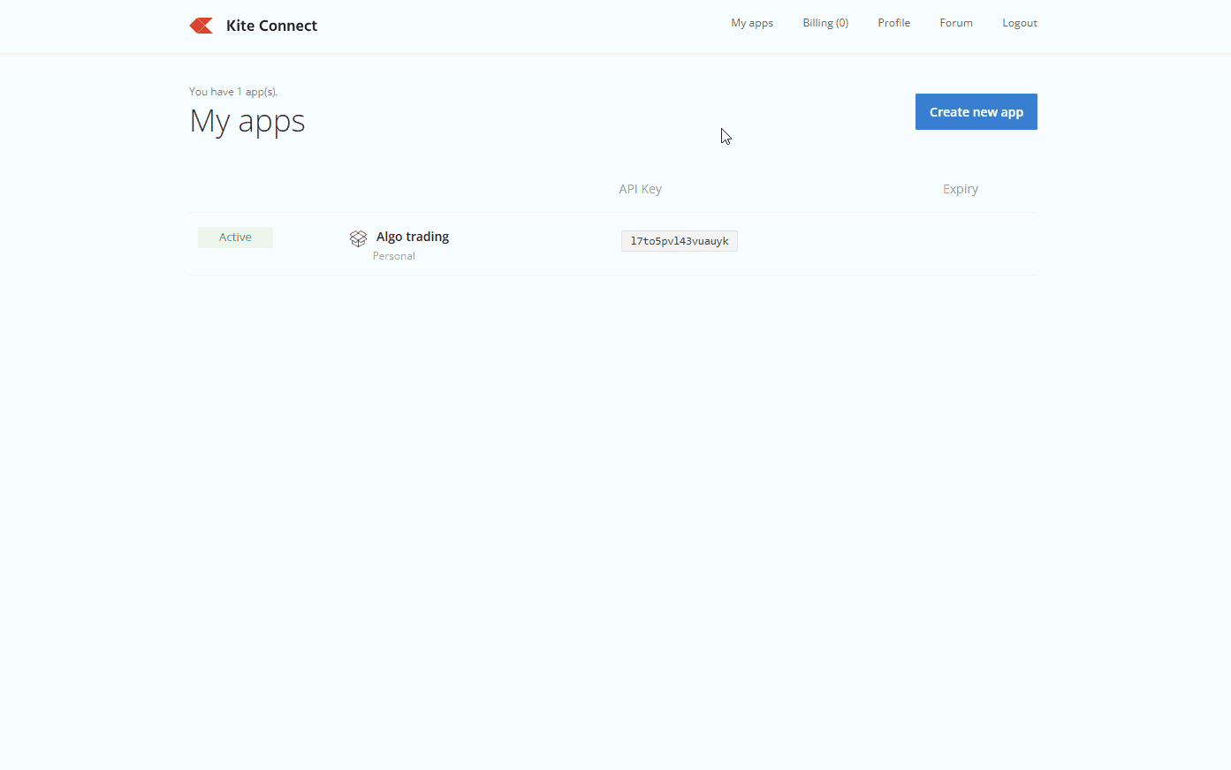The width and height of the screenshot is (1231, 770).
Task: Open the Kite Connect brand title
Action: click(271, 26)
